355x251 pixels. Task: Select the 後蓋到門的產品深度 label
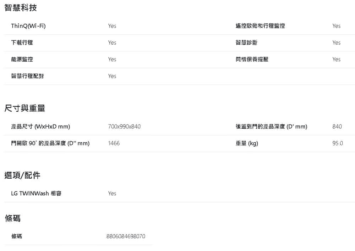point(271,127)
